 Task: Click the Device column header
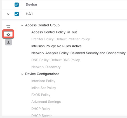31,4
